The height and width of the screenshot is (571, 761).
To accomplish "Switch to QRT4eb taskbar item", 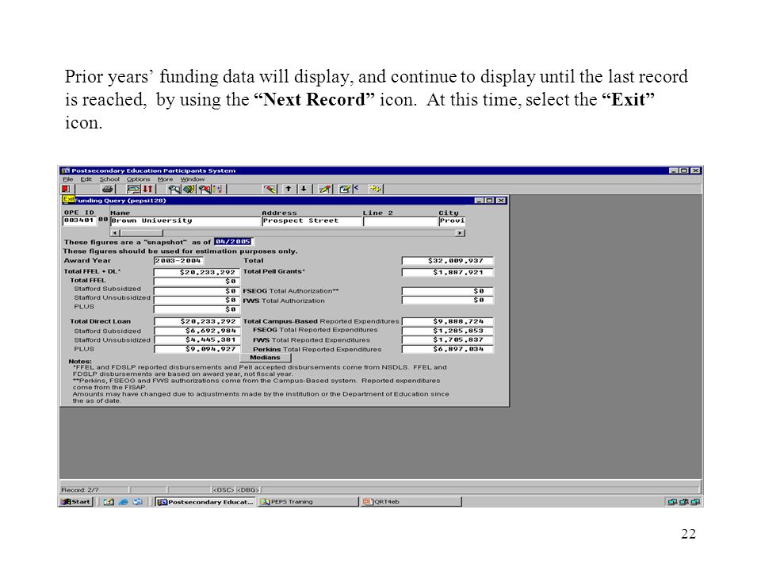I will (x=411, y=501).
